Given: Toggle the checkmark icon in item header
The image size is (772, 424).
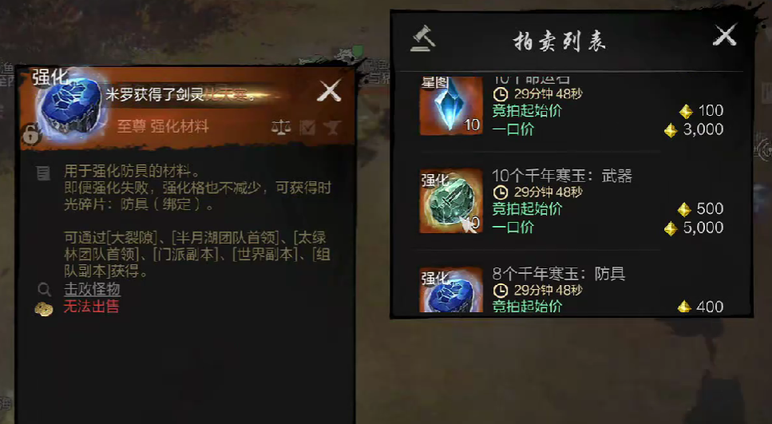Looking at the screenshot, I should click(x=307, y=128).
